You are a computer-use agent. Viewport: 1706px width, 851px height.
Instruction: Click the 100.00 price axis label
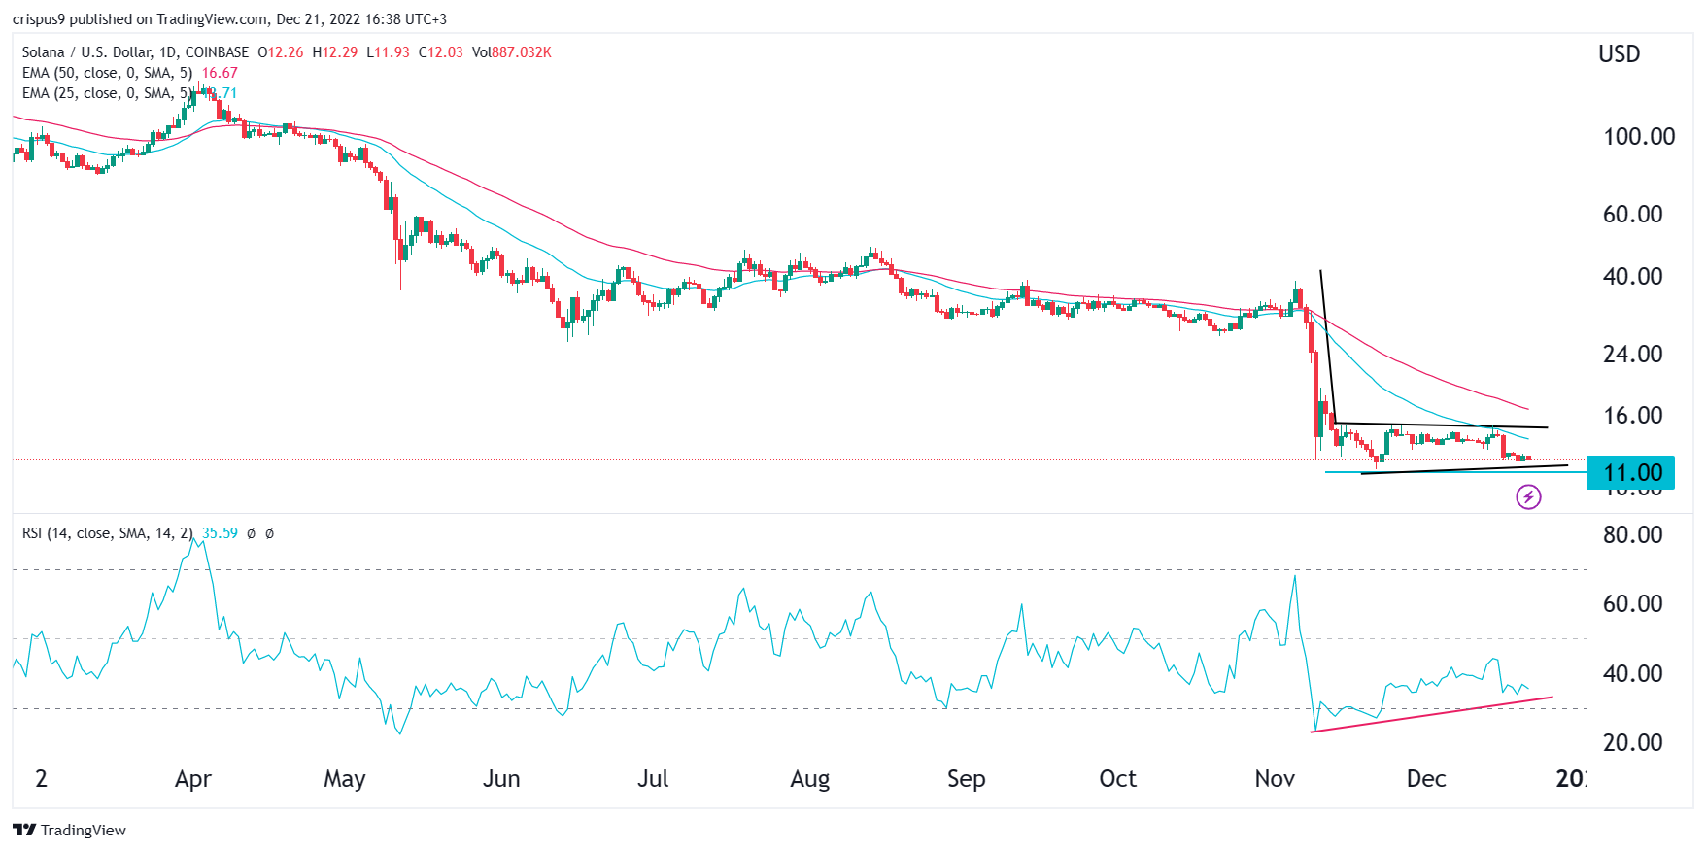1639,137
